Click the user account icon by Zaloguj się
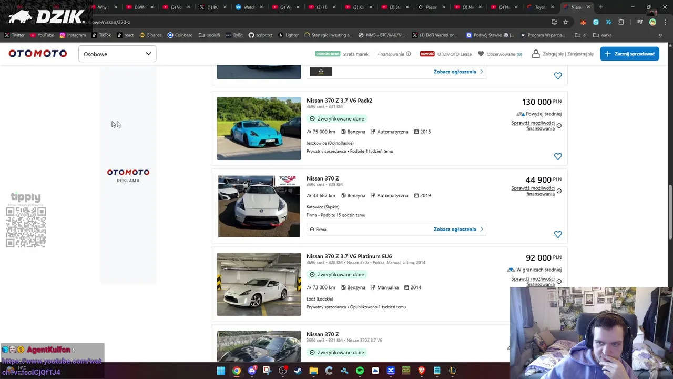The height and width of the screenshot is (379, 673). coord(536,54)
